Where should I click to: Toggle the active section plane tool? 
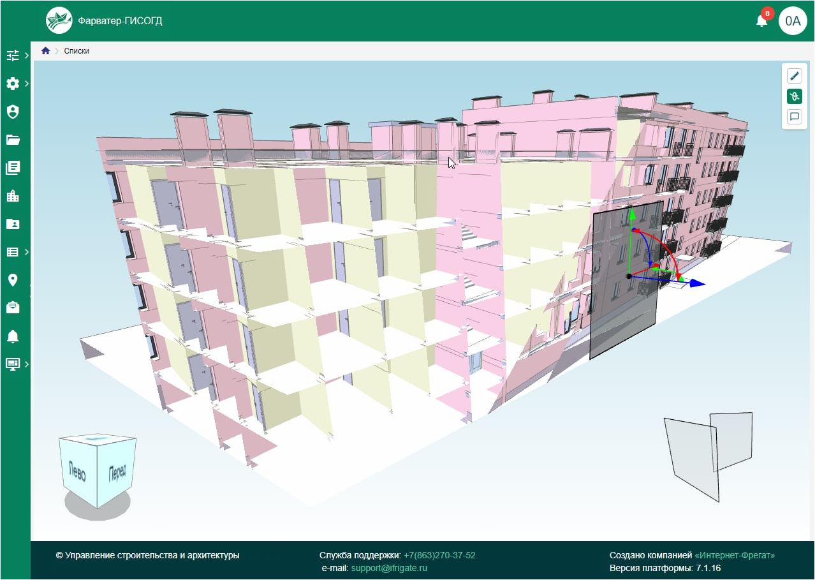click(795, 97)
